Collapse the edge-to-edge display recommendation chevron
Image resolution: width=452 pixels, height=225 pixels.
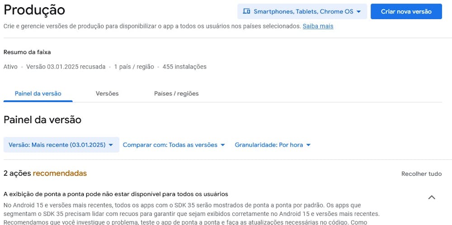tap(432, 197)
